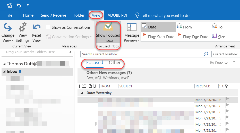
Task: Sort by Reminder bell column header
Action: (84, 86)
